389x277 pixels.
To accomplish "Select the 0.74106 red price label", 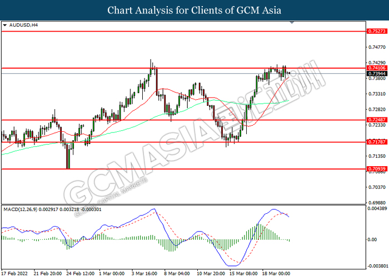I will [377, 68].
